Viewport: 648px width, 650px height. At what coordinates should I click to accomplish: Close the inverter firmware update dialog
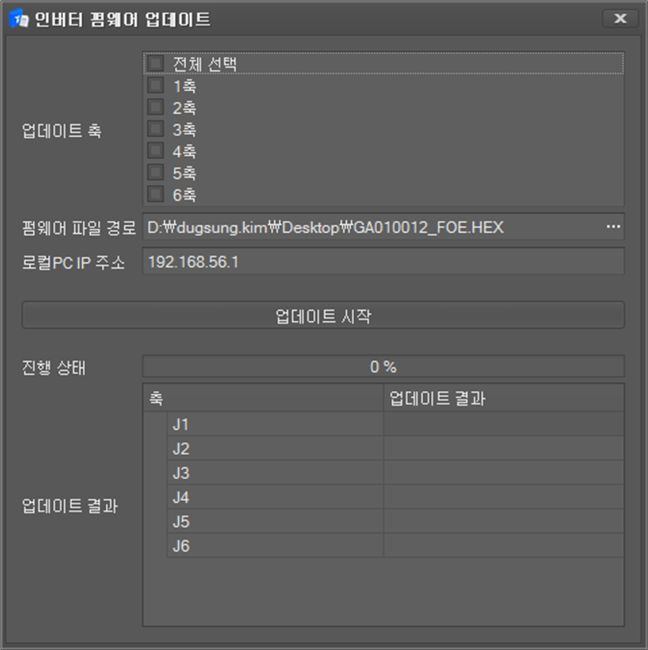(620, 18)
